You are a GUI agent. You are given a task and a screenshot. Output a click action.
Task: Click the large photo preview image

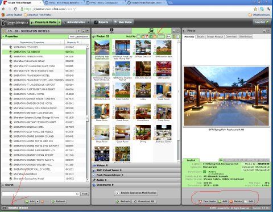[226, 96]
